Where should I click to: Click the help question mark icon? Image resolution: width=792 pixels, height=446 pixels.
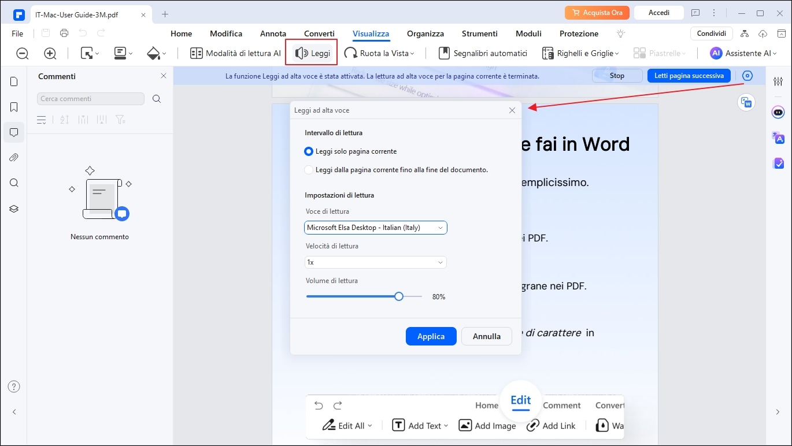14,386
